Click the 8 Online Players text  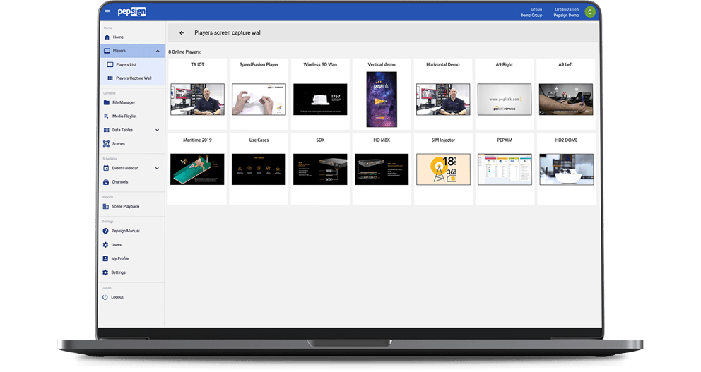point(184,52)
